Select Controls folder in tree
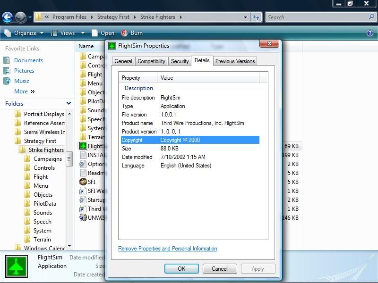378x283 pixels. point(44,168)
